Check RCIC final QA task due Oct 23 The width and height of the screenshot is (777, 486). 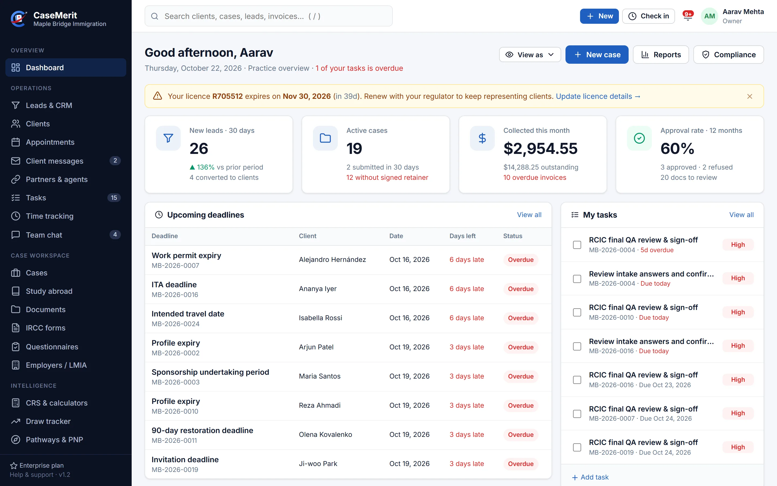tap(577, 380)
